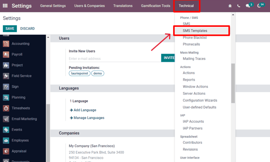
Task: Select Timesheets app icon in sidebar
Action: coord(6,108)
